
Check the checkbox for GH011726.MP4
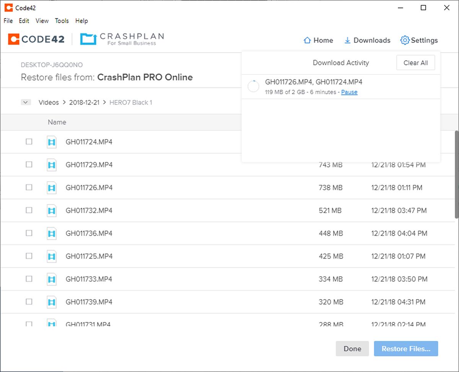pyautogui.click(x=29, y=187)
